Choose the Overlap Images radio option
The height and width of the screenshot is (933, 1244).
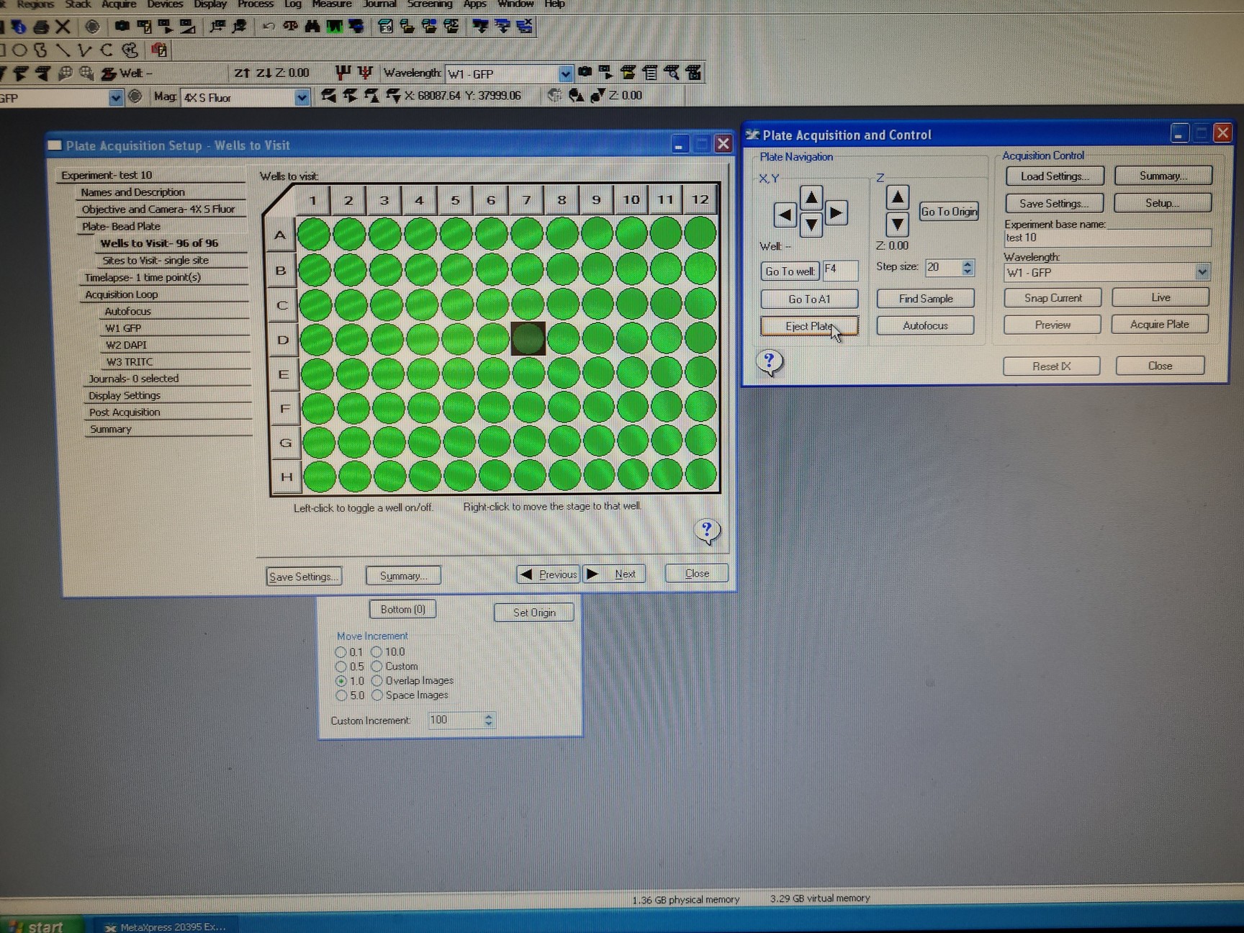click(x=377, y=681)
